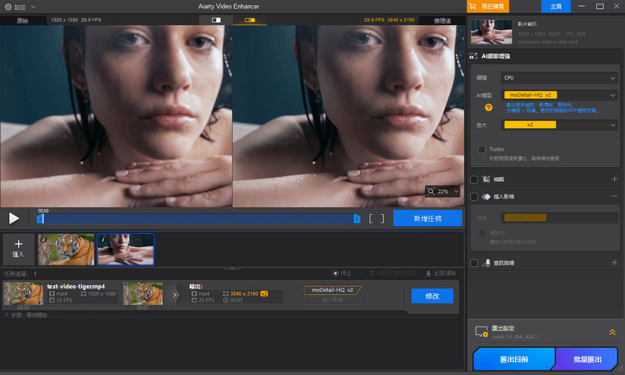Viewport: 625px width, 375px height.
Task: Click the frame interpolation diamond icon
Action: (486, 196)
